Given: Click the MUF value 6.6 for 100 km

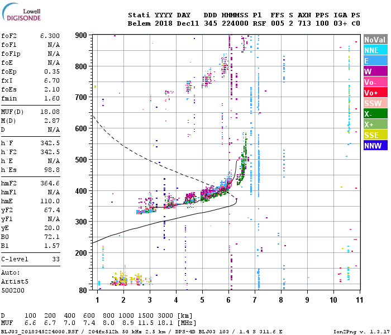Looking at the screenshot, I should click(x=30, y=323).
